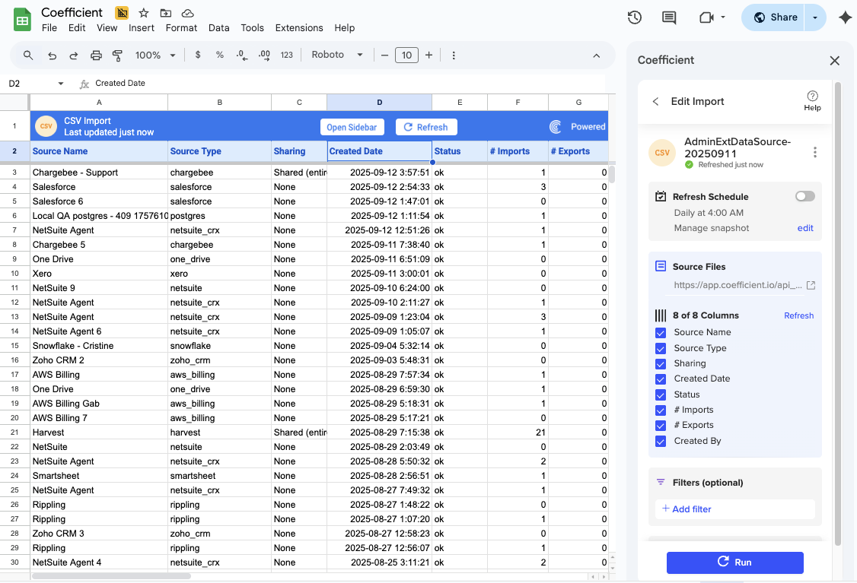Image resolution: width=857 pixels, height=583 pixels.
Task: Open the Format menu
Action: [181, 27]
